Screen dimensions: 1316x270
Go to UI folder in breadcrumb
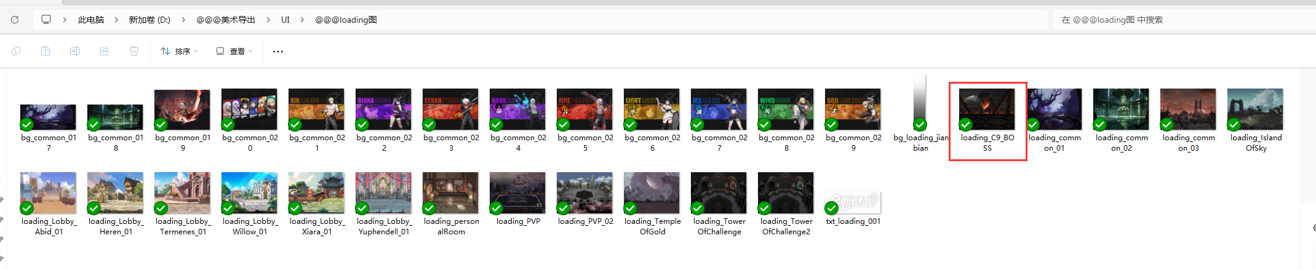click(x=285, y=20)
